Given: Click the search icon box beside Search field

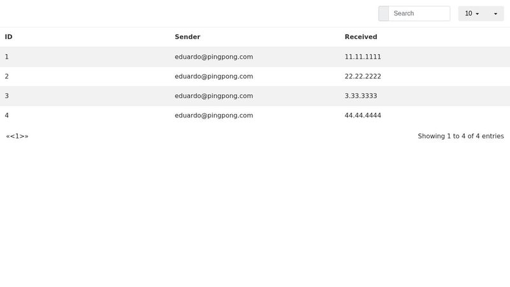Looking at the screenshot, I should click(383, 13).
